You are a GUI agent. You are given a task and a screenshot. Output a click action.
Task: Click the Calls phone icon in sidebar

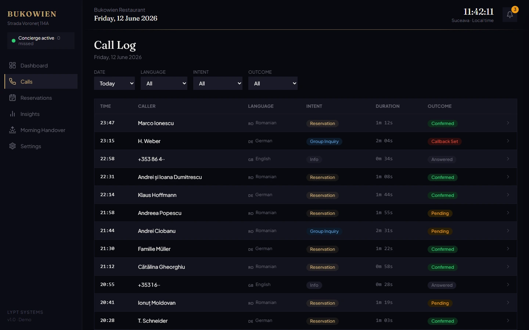pos(12,81)
